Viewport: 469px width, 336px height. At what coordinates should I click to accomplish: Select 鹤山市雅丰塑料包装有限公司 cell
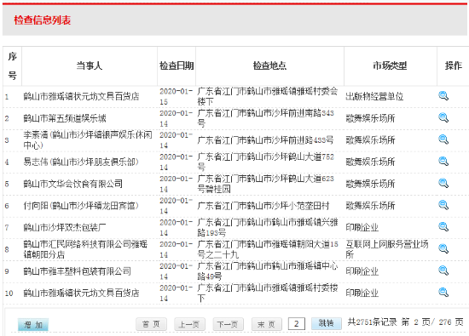click(x=77, y=271)
